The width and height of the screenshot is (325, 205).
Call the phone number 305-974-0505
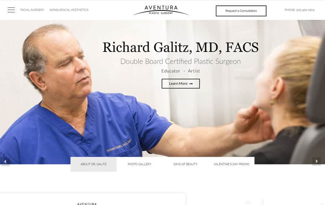tap(299, 10)
